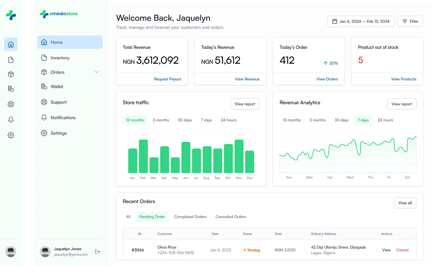Click the November bar in Store traffic chart

click(x=239, y=156)
